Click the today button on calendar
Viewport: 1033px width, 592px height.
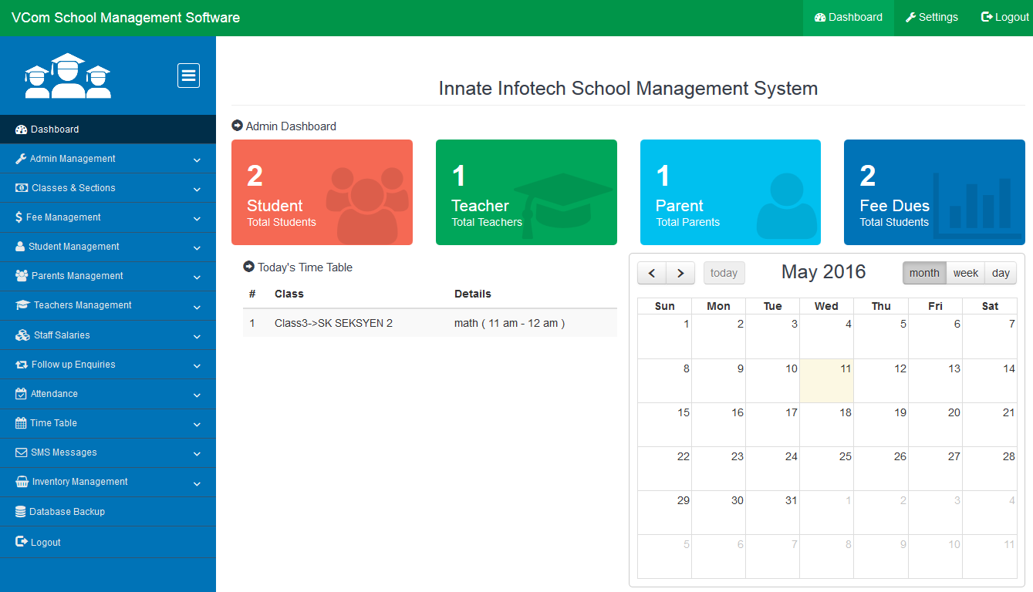point(724,273)
